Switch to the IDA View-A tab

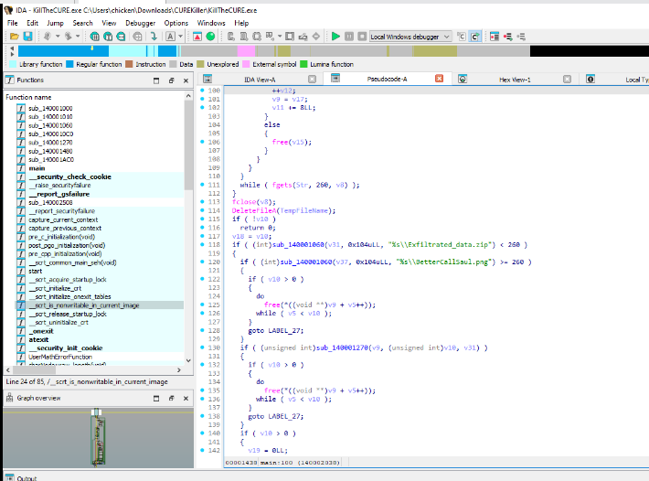coord(261,80)
